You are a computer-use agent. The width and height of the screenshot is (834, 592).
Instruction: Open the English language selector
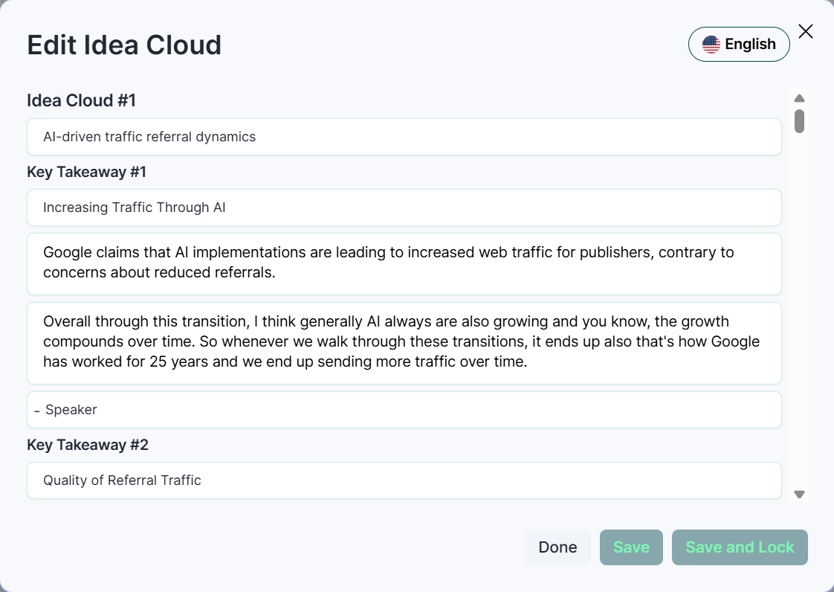pos(739,45)
